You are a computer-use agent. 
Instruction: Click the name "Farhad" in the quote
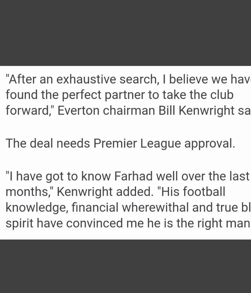[133, 176]
